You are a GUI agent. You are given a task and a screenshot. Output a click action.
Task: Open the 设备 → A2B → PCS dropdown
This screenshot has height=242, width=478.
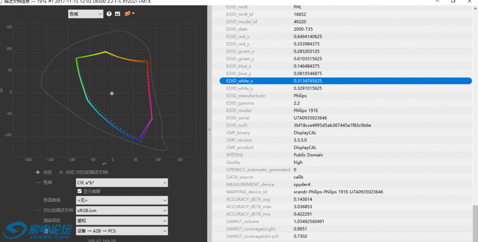coord(122,231)
